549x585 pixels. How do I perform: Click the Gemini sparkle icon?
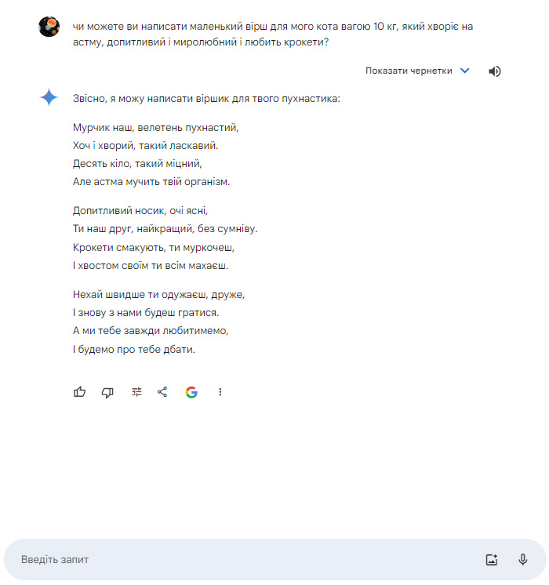[49, 97]
